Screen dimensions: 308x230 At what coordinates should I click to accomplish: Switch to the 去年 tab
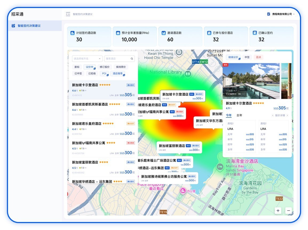click(x=239, y=115)
